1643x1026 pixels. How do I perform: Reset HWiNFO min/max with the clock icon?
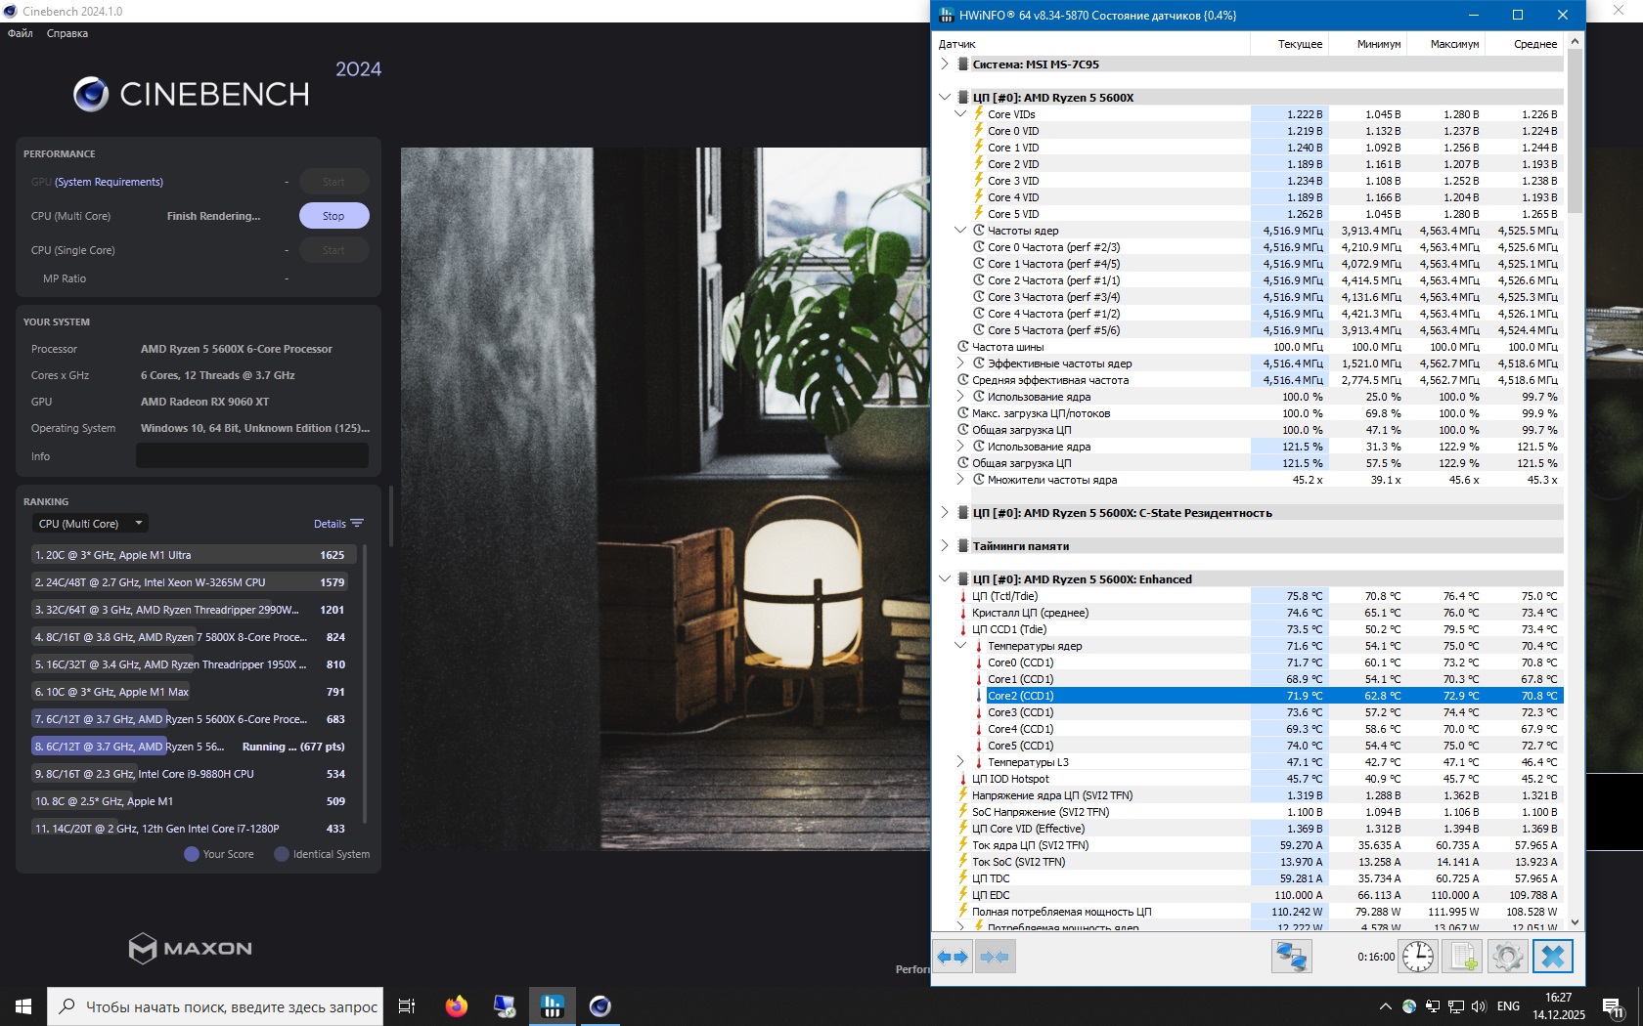pyautogui.click(x=1418, y=957)
